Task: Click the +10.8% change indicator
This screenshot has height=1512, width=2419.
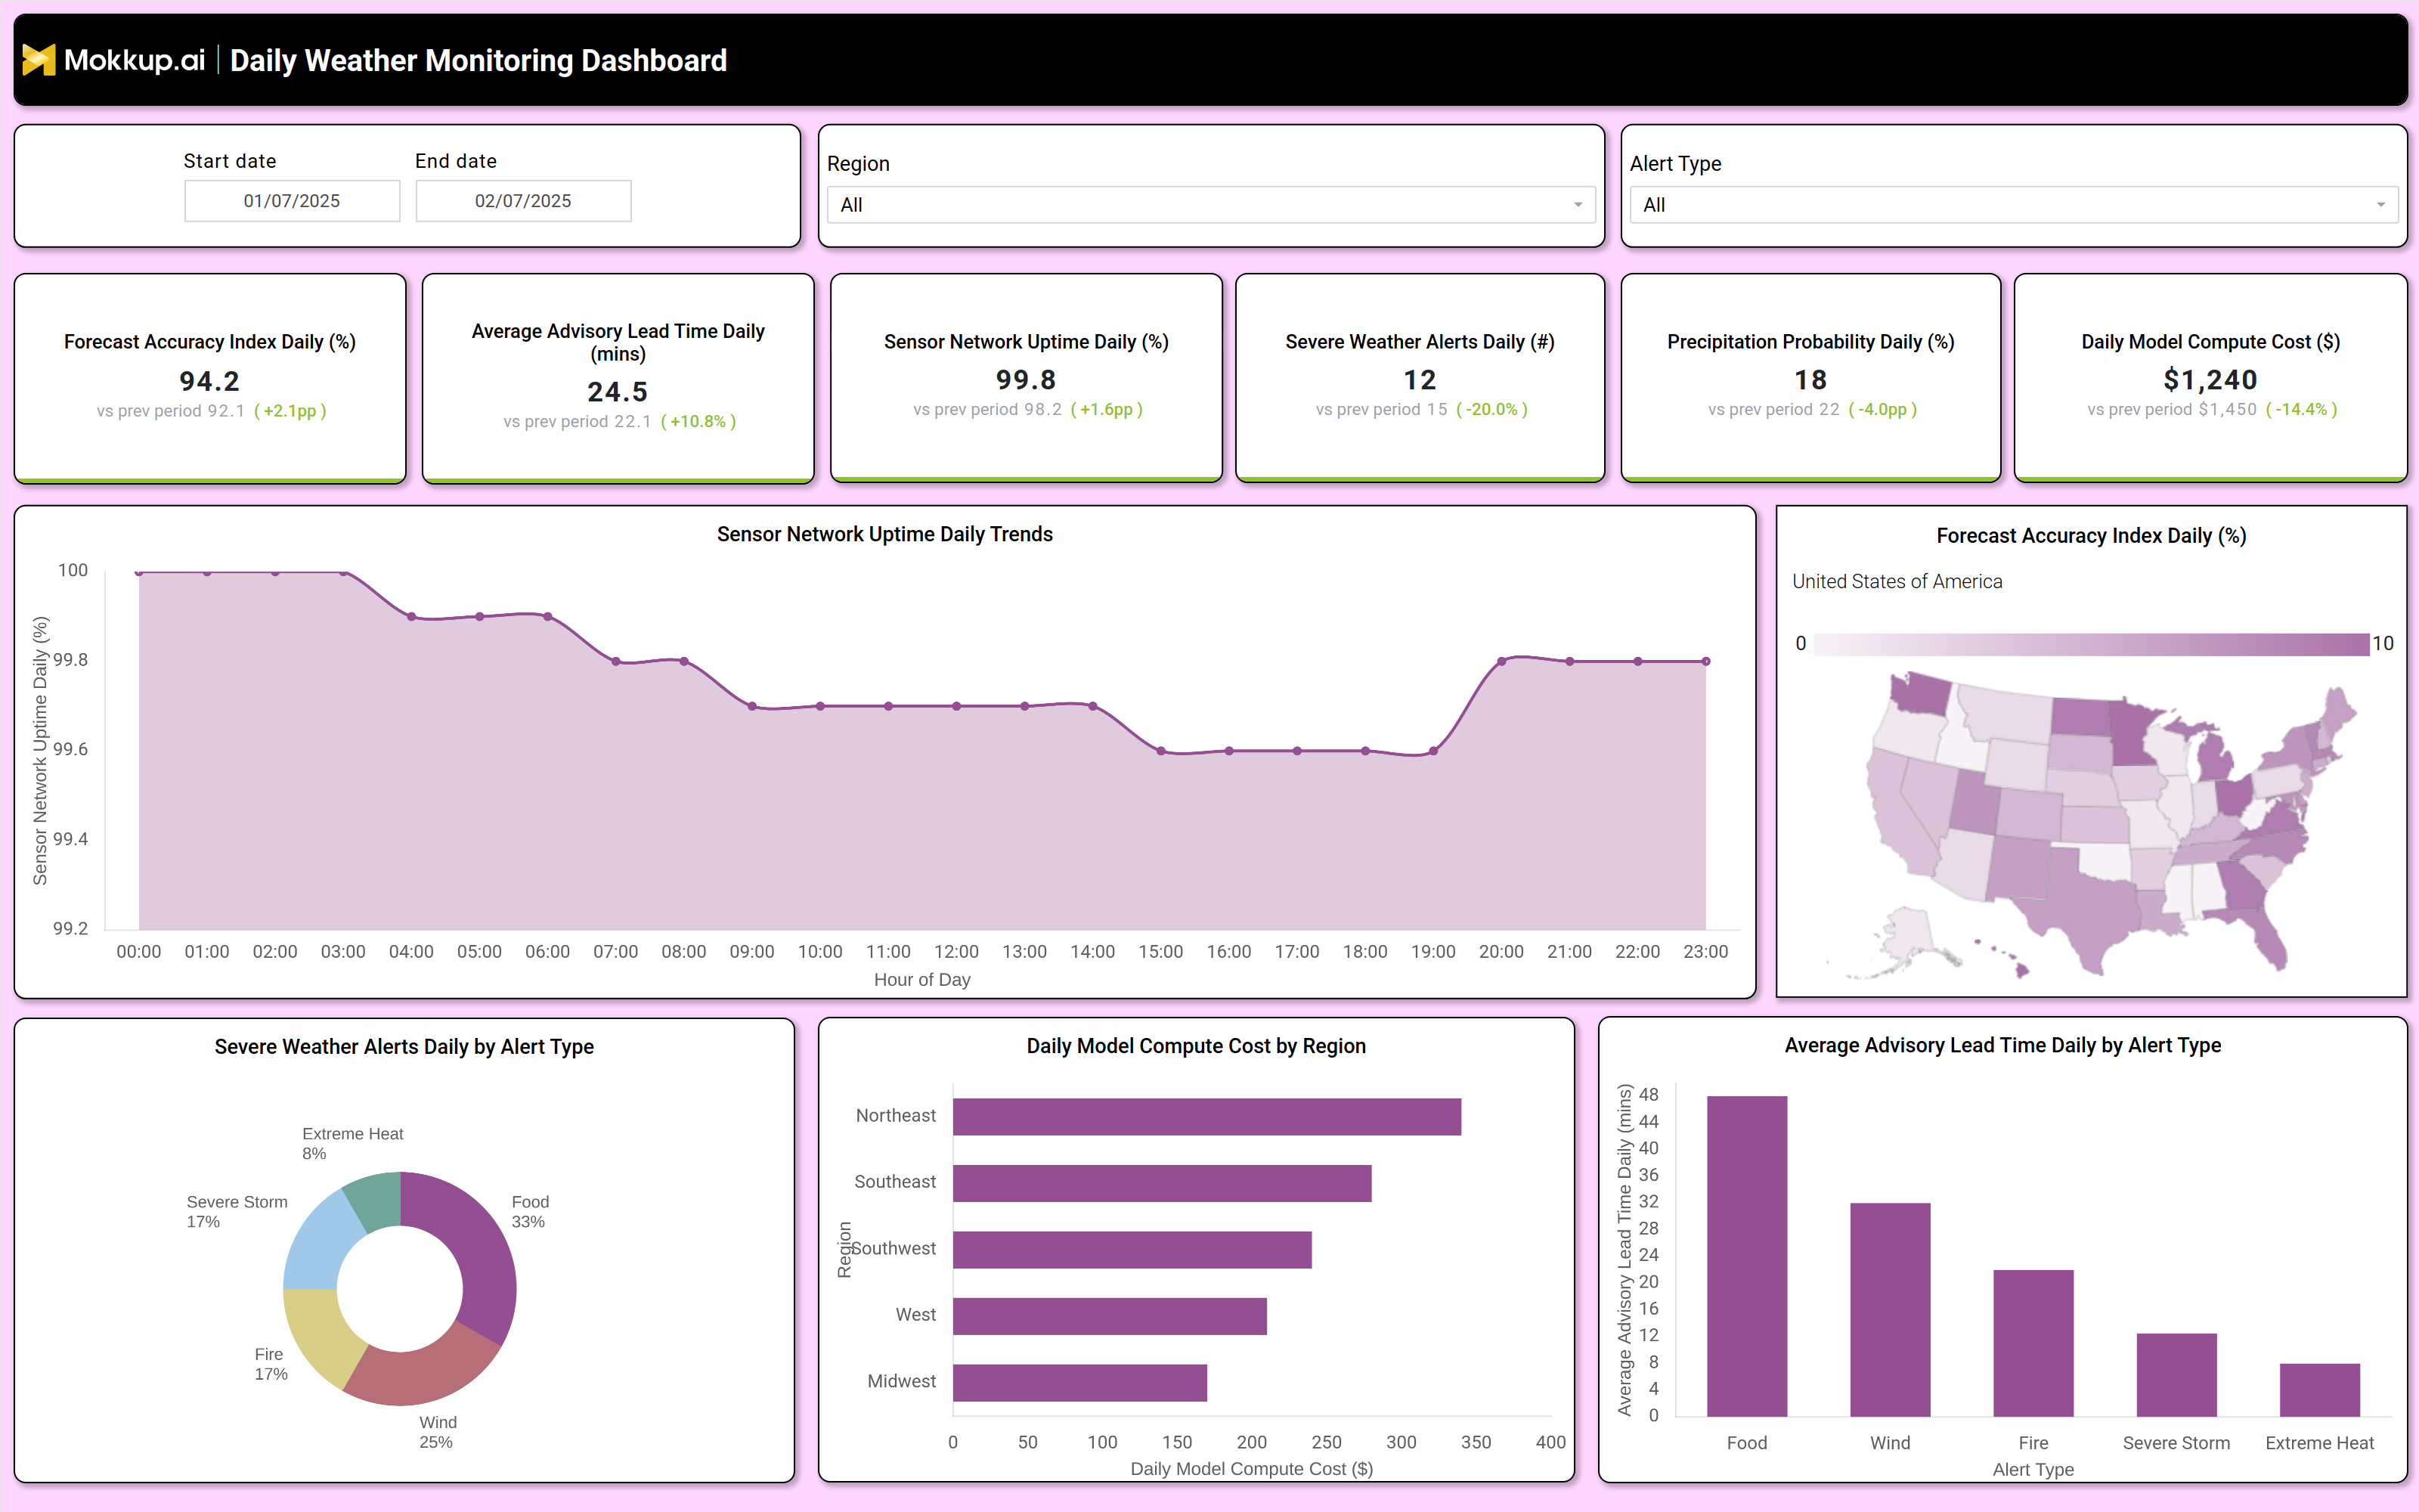Action: point(698,422)
